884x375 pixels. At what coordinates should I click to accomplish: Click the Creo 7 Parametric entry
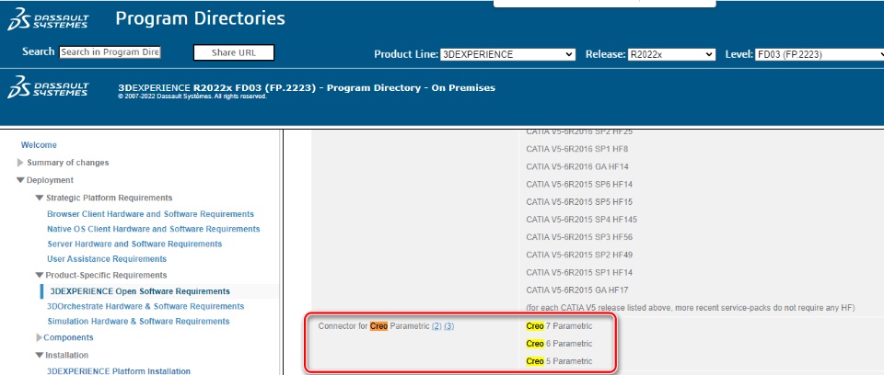559,326
